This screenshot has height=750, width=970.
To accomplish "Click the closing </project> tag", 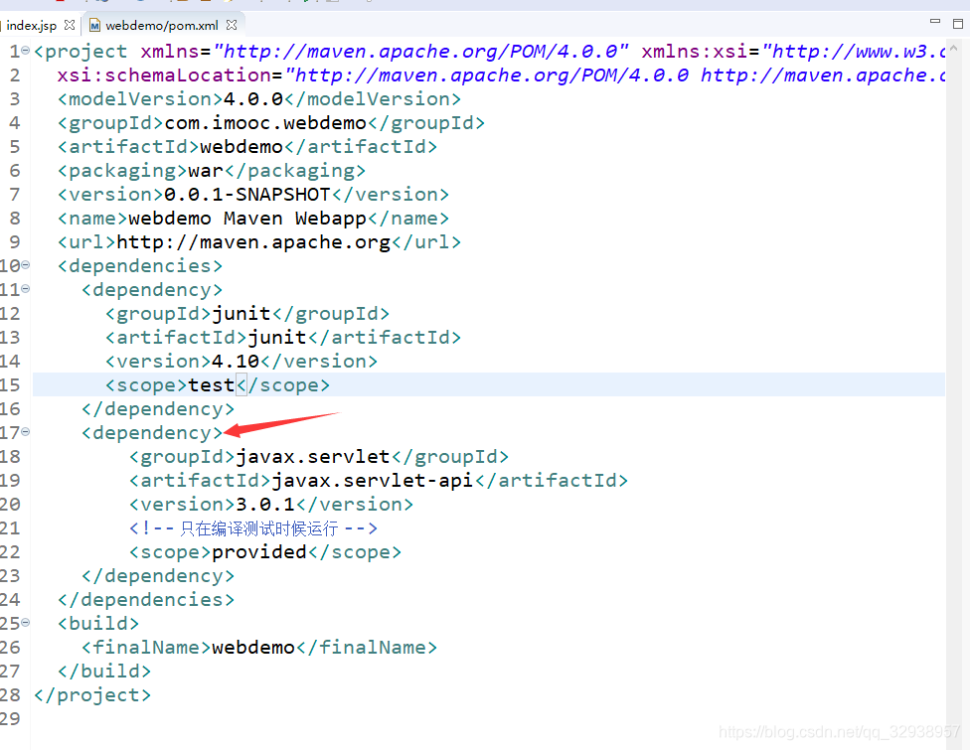I will pyautogui.click(x=92, y=695).
